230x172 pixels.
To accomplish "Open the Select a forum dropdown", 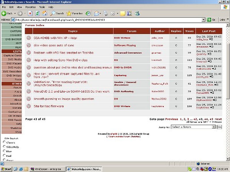I will [193, 127].
